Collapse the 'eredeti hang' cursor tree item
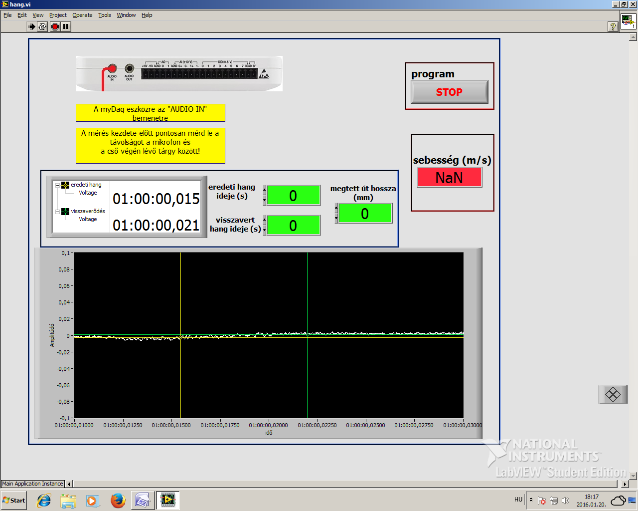Screen dimensions: 638x511 [x=57, y=185]
